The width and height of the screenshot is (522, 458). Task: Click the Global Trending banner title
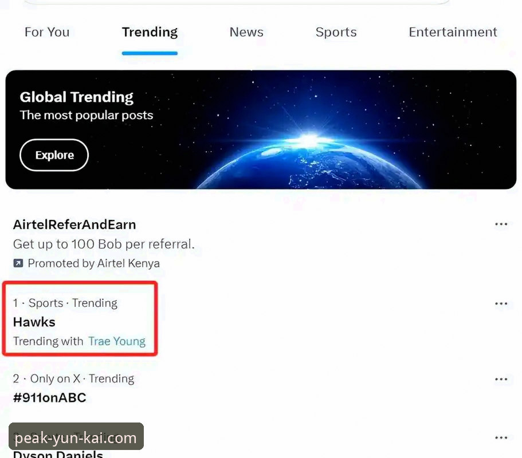click(x=77, y=97)
